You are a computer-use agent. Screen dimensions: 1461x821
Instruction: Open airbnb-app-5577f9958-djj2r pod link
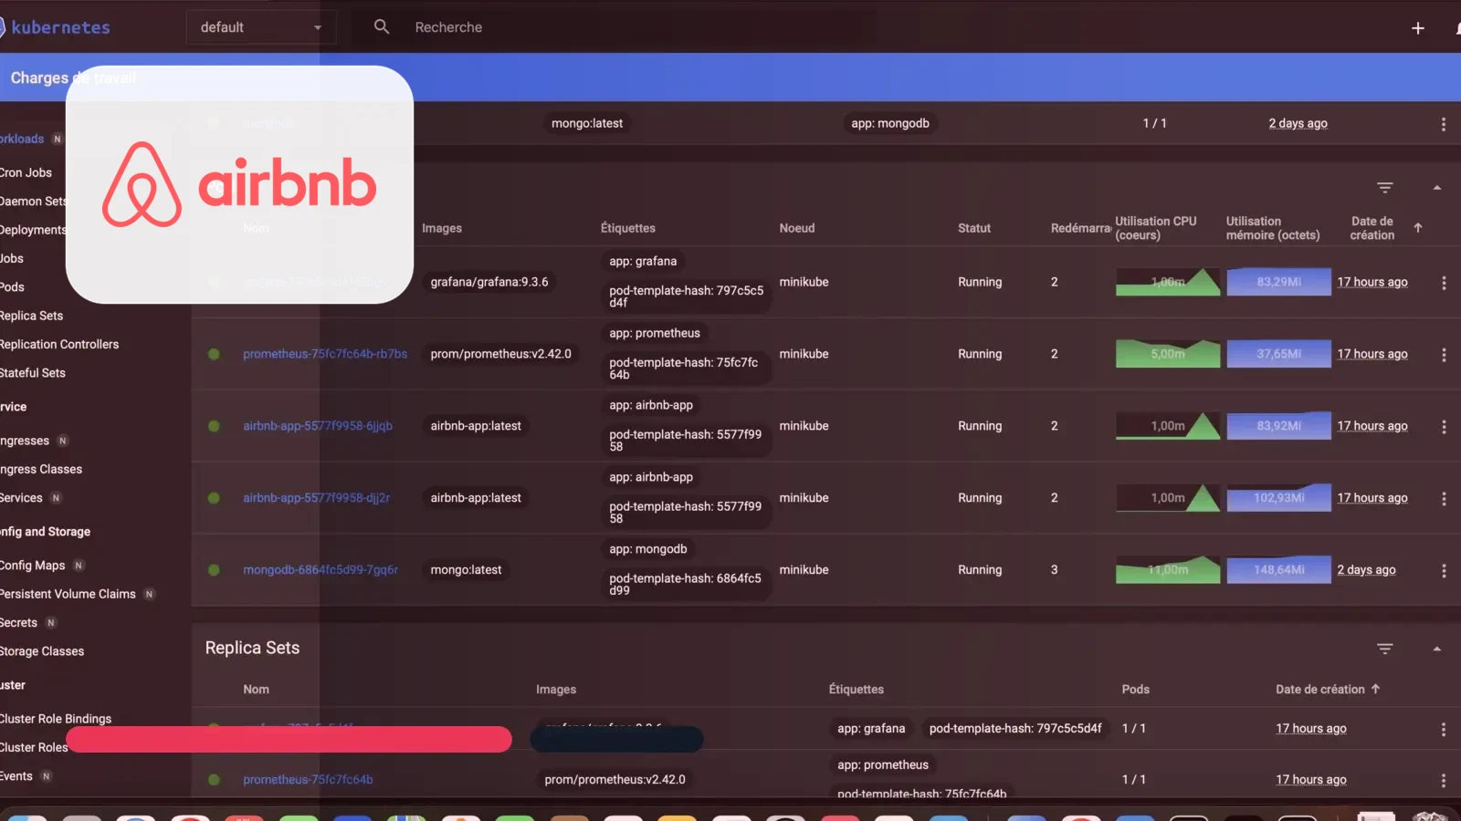point(316,498)
